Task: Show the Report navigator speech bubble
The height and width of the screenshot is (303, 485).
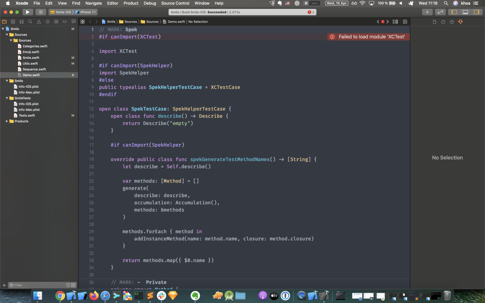Action: click(x=73, y=22)
